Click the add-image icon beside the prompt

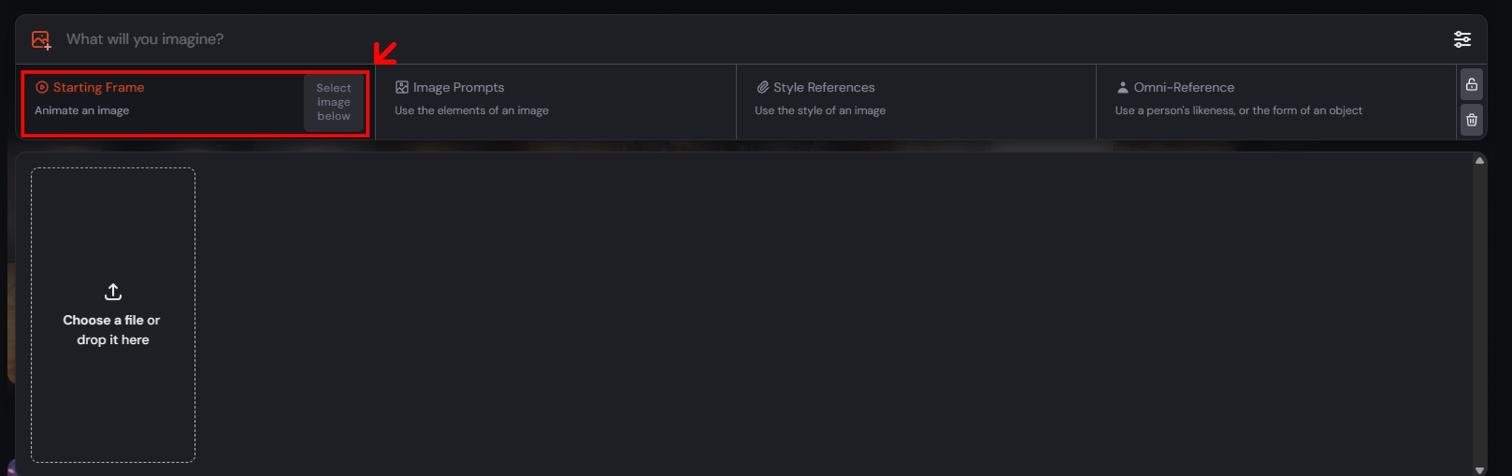pos(41,40)
